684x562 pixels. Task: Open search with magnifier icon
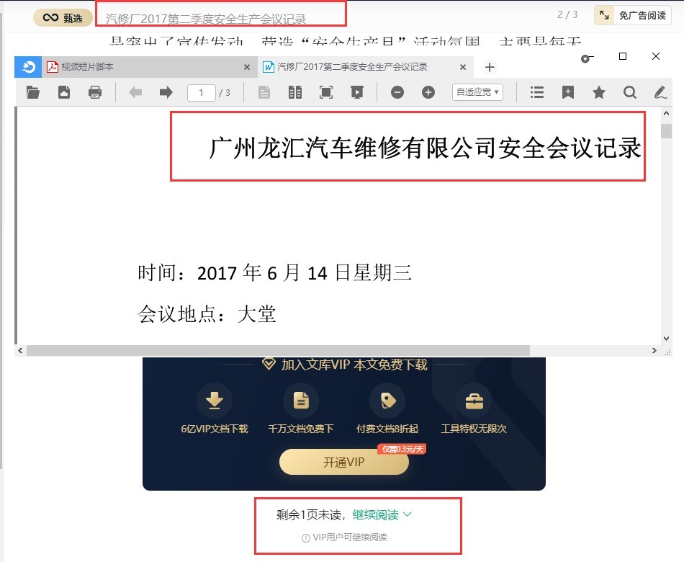pos(629,92)
